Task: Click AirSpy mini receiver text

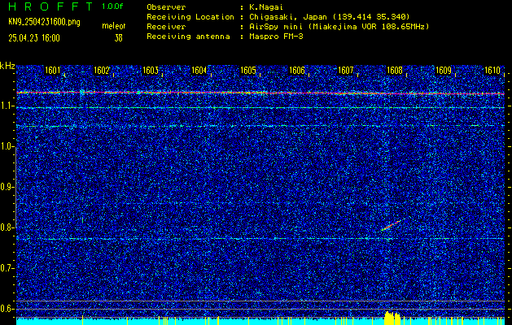Action: pos(339,27)
